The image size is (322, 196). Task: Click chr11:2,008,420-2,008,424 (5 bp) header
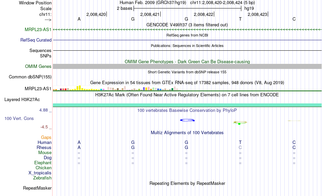(x=222, y=3)
